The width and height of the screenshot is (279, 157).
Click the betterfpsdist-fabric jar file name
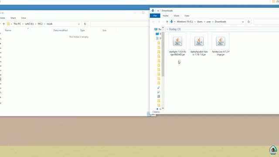tap(199, 53)
